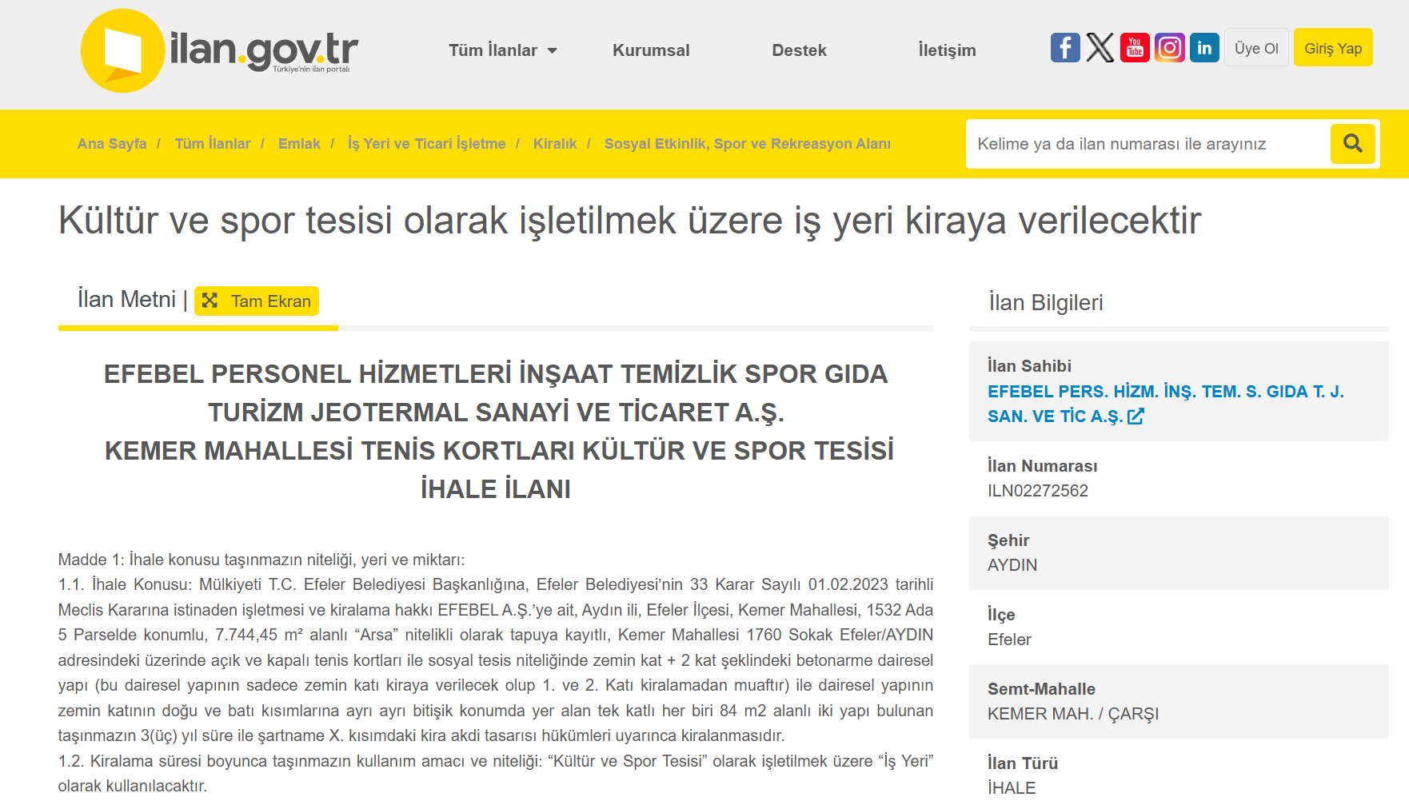Open the İletişim menu item

(x=947, y=50)
